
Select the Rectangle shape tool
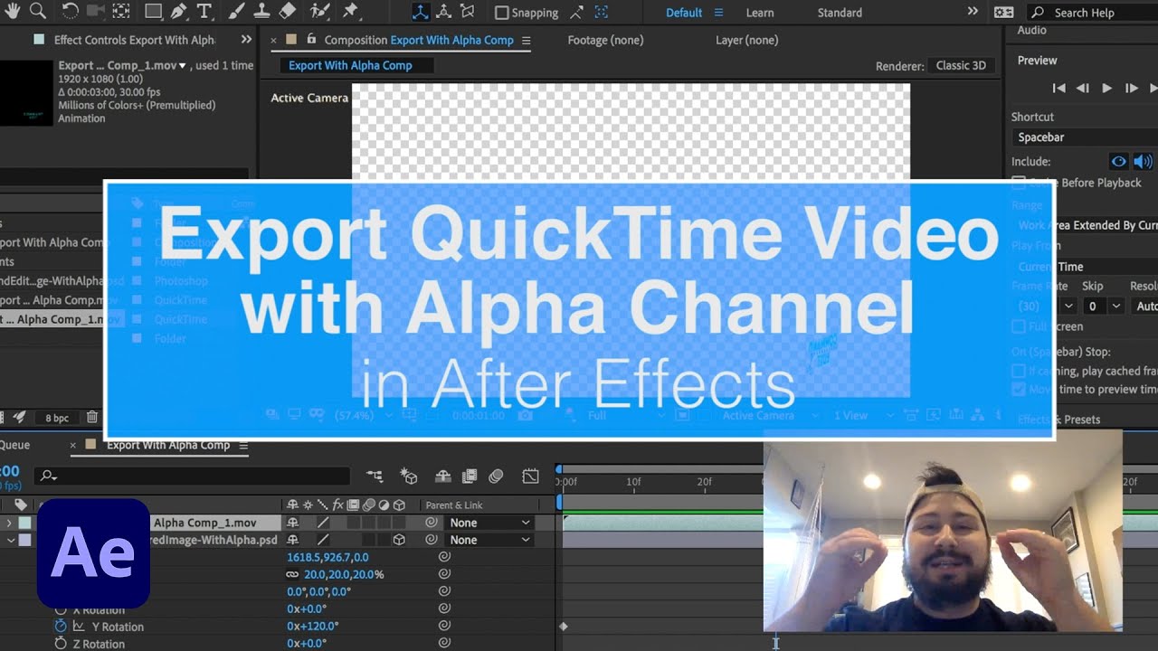coord(154,12)
